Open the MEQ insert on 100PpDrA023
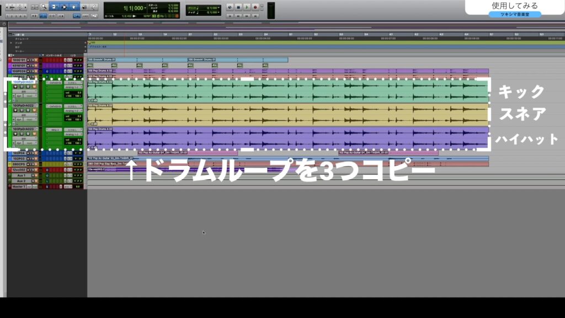The height and width of the screenshot is (318, 565). pos(54,130)
